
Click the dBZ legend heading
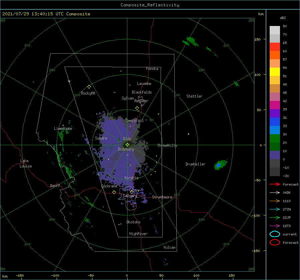(x=283, y=18)
